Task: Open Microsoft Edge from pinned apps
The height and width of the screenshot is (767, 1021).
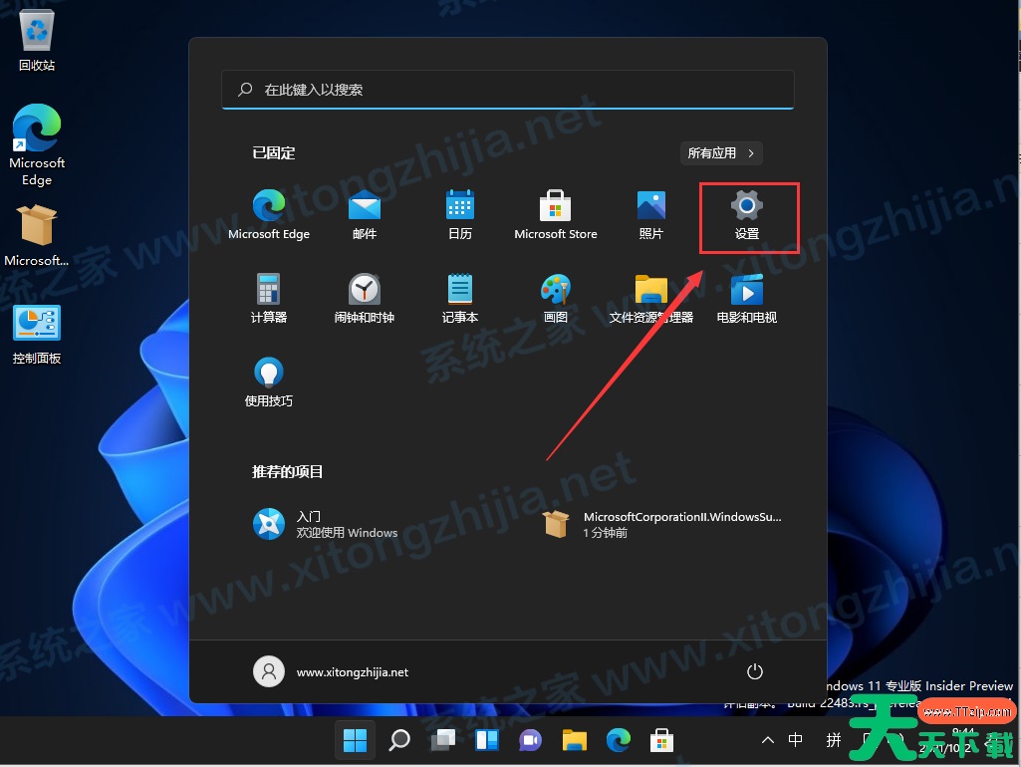Action: (268, 215)
